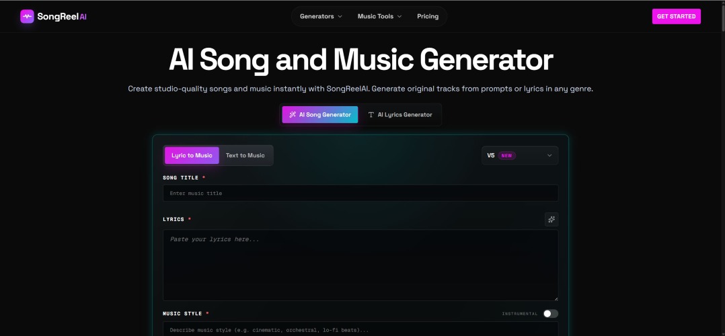Expand the Music Tools menu
The image size is (725, 336).
(379, 16)
